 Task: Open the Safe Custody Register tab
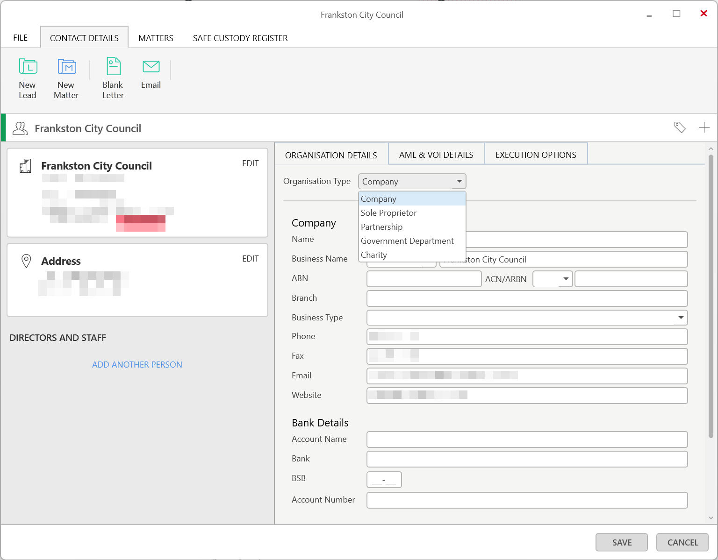tap(240, 38)
